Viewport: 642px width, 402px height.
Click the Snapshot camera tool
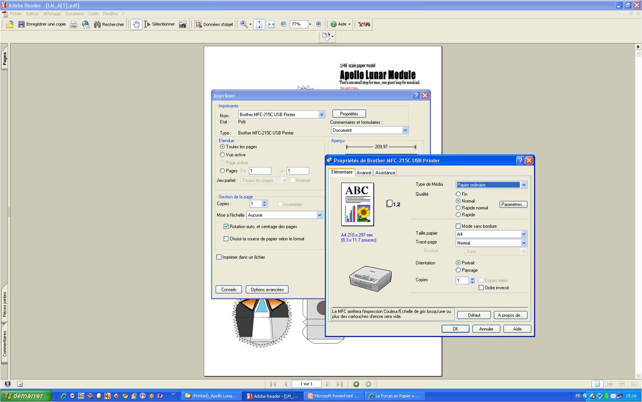[183, 24]
